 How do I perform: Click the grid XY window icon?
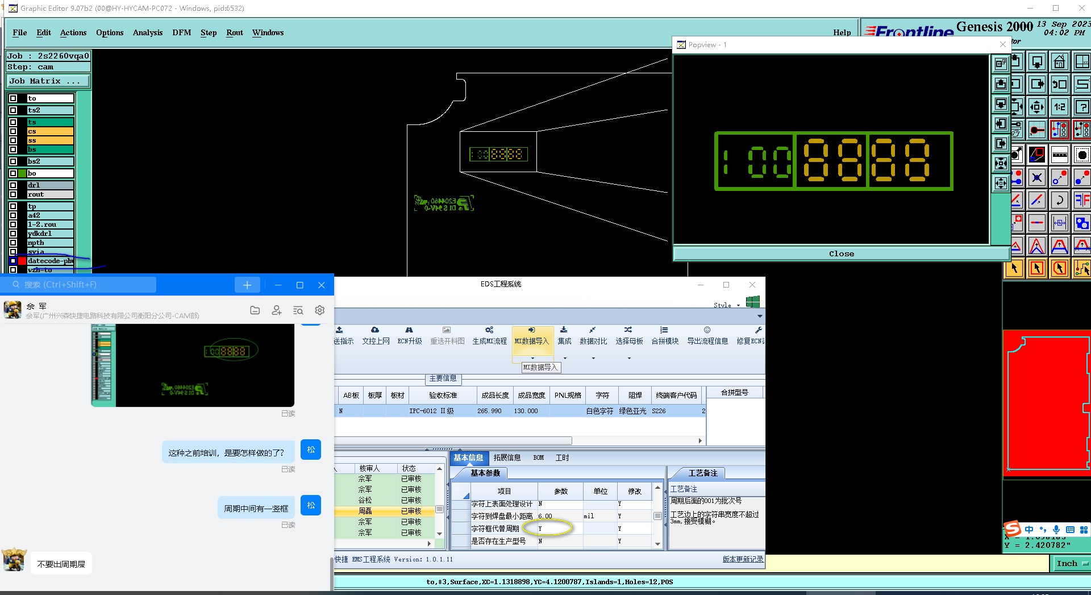pyautogui.click(x=1082, y=61)
